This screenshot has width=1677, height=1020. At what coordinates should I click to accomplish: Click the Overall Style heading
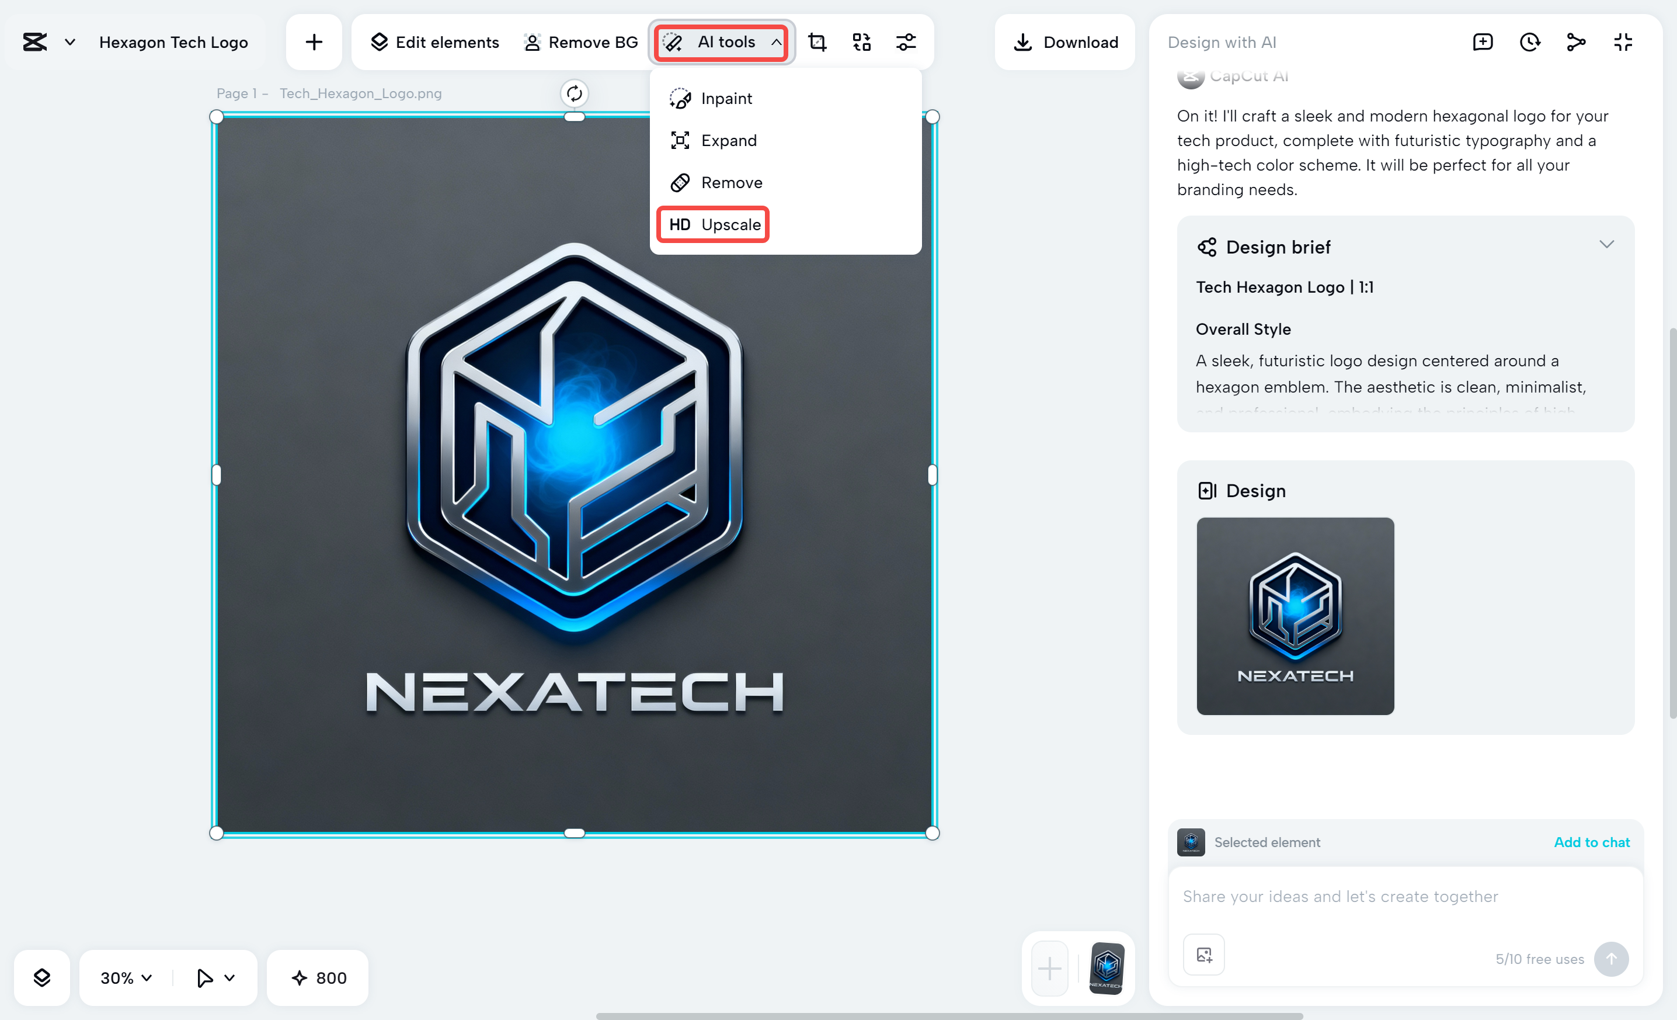[x=1243, y=329]
